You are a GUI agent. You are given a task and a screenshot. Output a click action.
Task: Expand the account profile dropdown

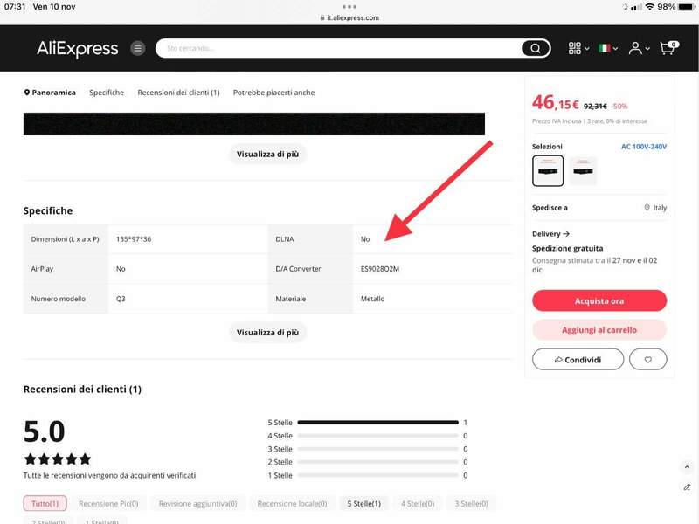pyautogui.click(x=640, y=48)
